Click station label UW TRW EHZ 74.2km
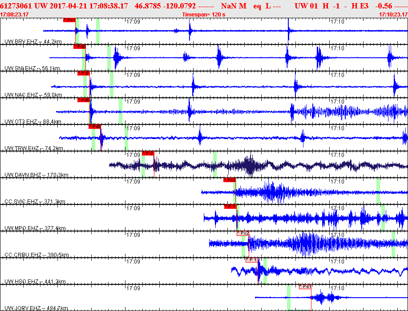The width and height of the screenshot is (408, 311). (x=34, y=148)
